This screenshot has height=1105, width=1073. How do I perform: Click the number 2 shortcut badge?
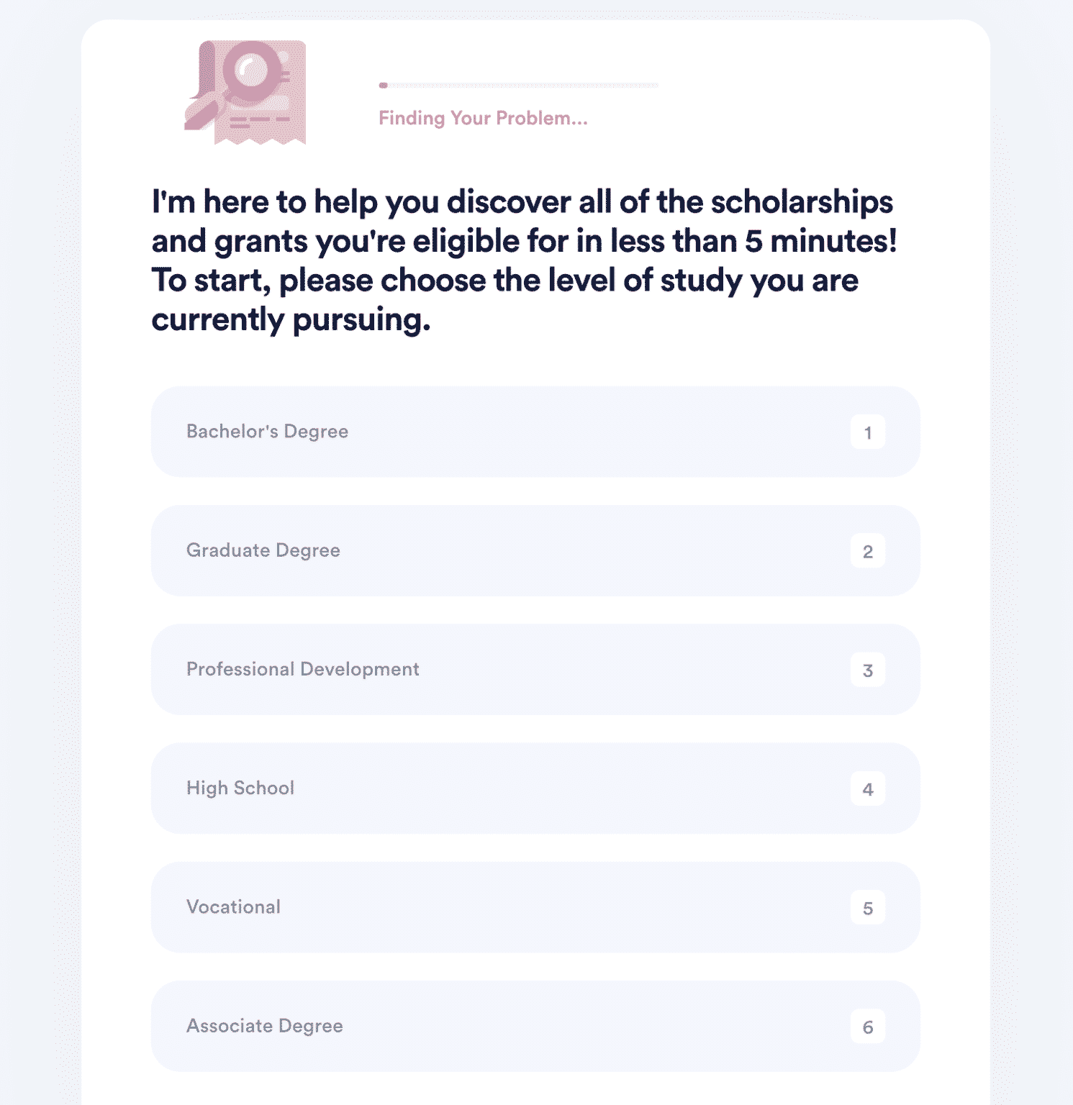(x=867, y=551)
